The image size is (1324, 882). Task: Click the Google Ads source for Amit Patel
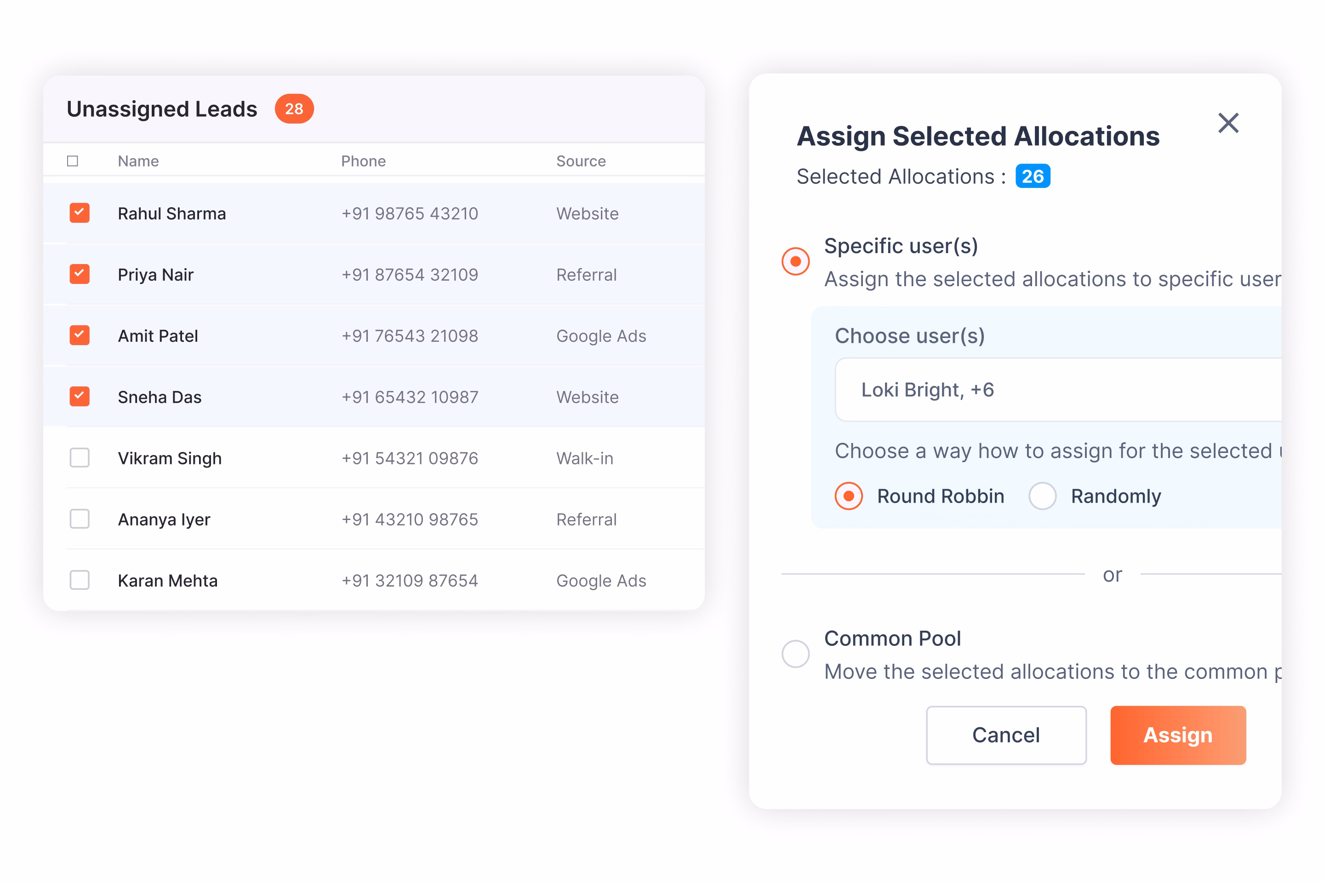pos(601,336)
